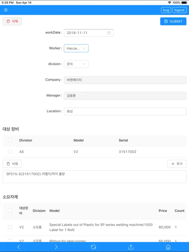189x252 pixels.
Task: Check the battery indicator in status bar
Action: click(x=184, y=3)
